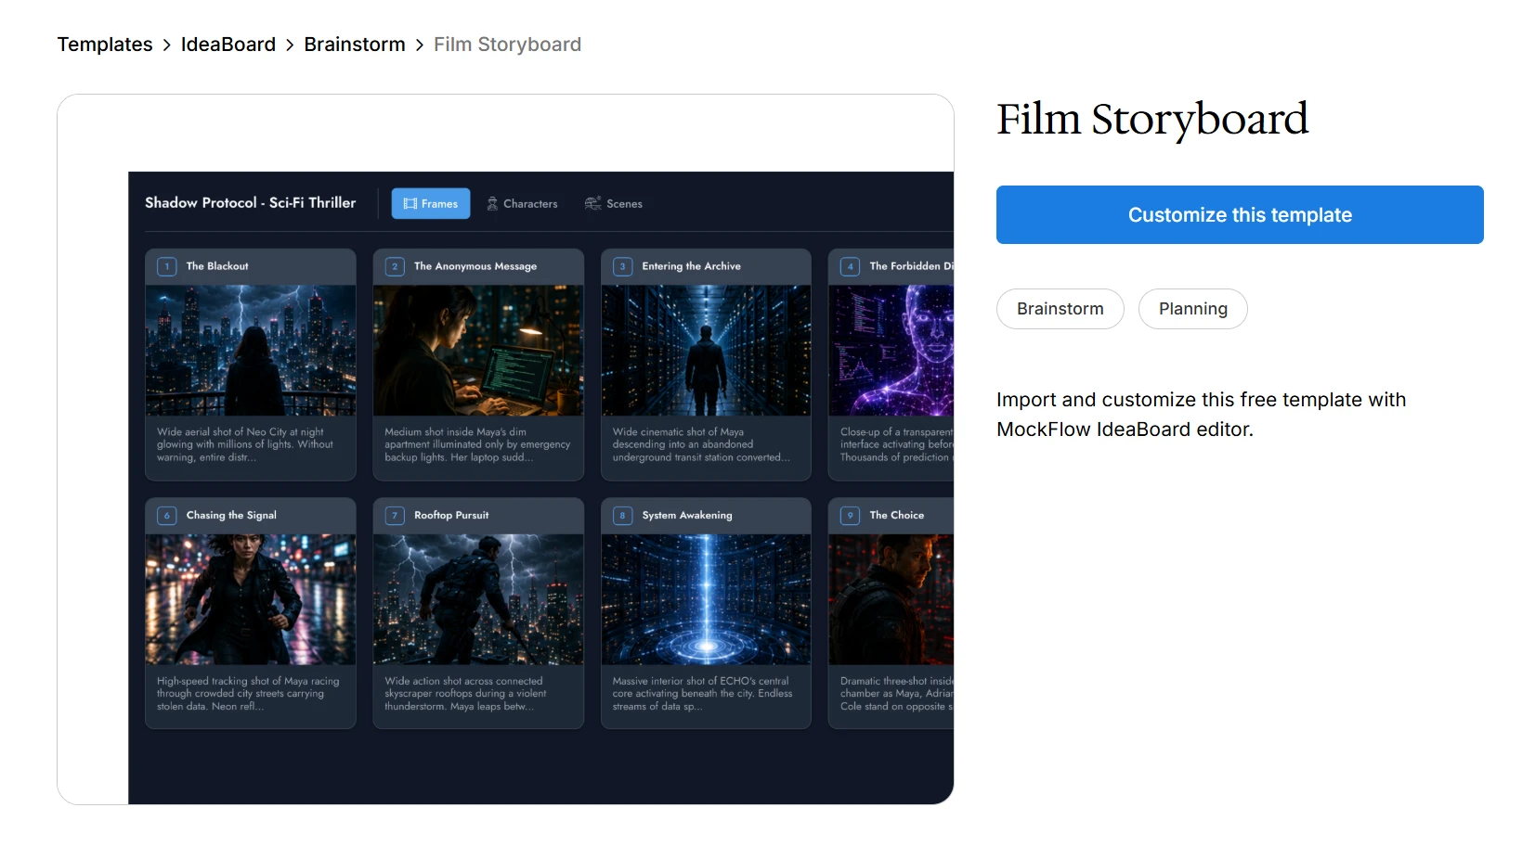Click 'Shadow Protocol - Sci-Fi Thriller' heading

click(x=251, y=202)
